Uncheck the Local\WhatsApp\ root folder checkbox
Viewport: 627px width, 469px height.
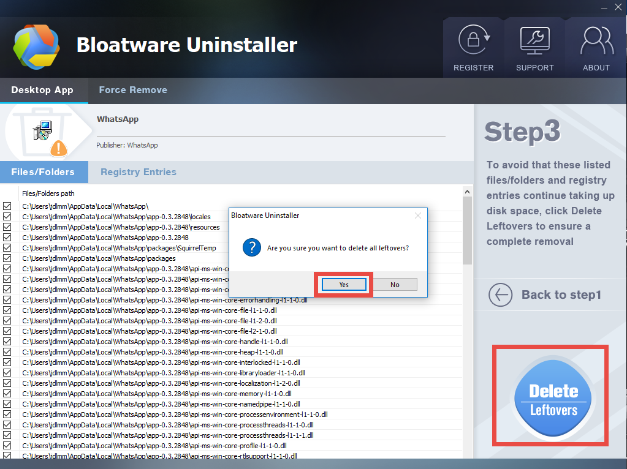coord(7,206)
